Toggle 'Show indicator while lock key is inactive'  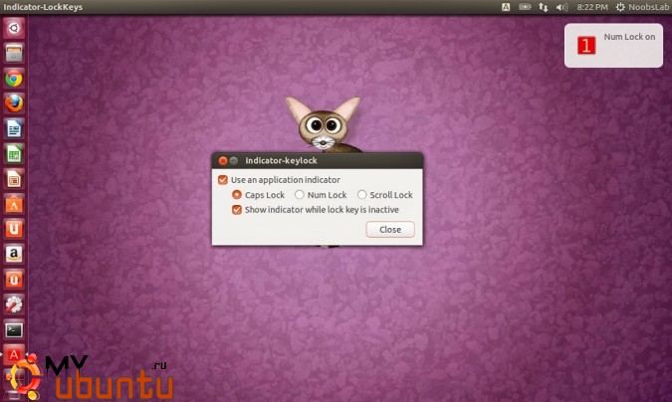click(237, 210)
